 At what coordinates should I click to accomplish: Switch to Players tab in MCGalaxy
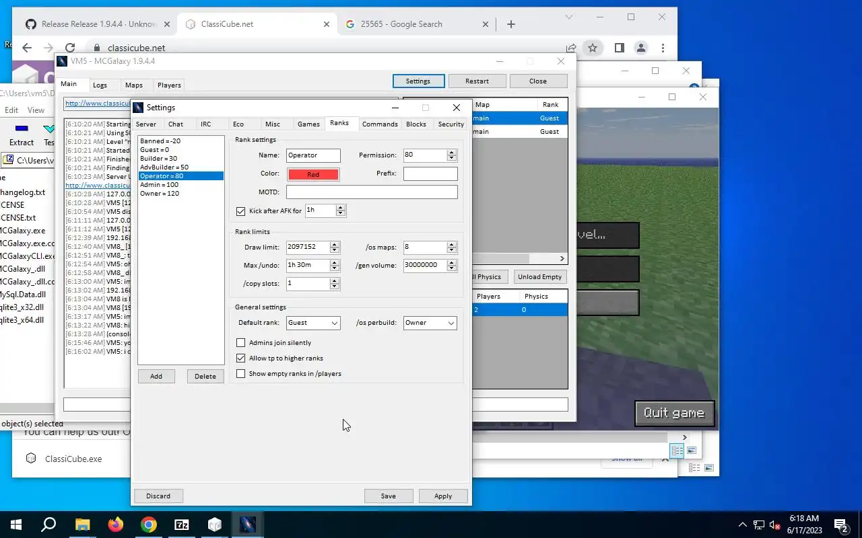coord(169,85)
